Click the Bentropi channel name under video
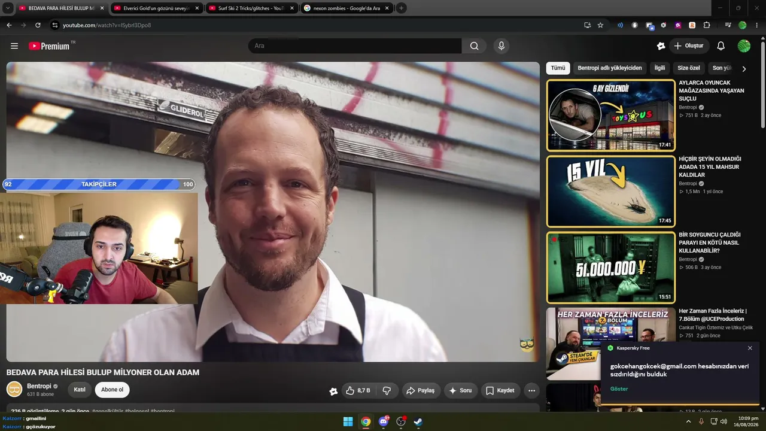Screen dimensions: 766x431 tap(39, 386)
